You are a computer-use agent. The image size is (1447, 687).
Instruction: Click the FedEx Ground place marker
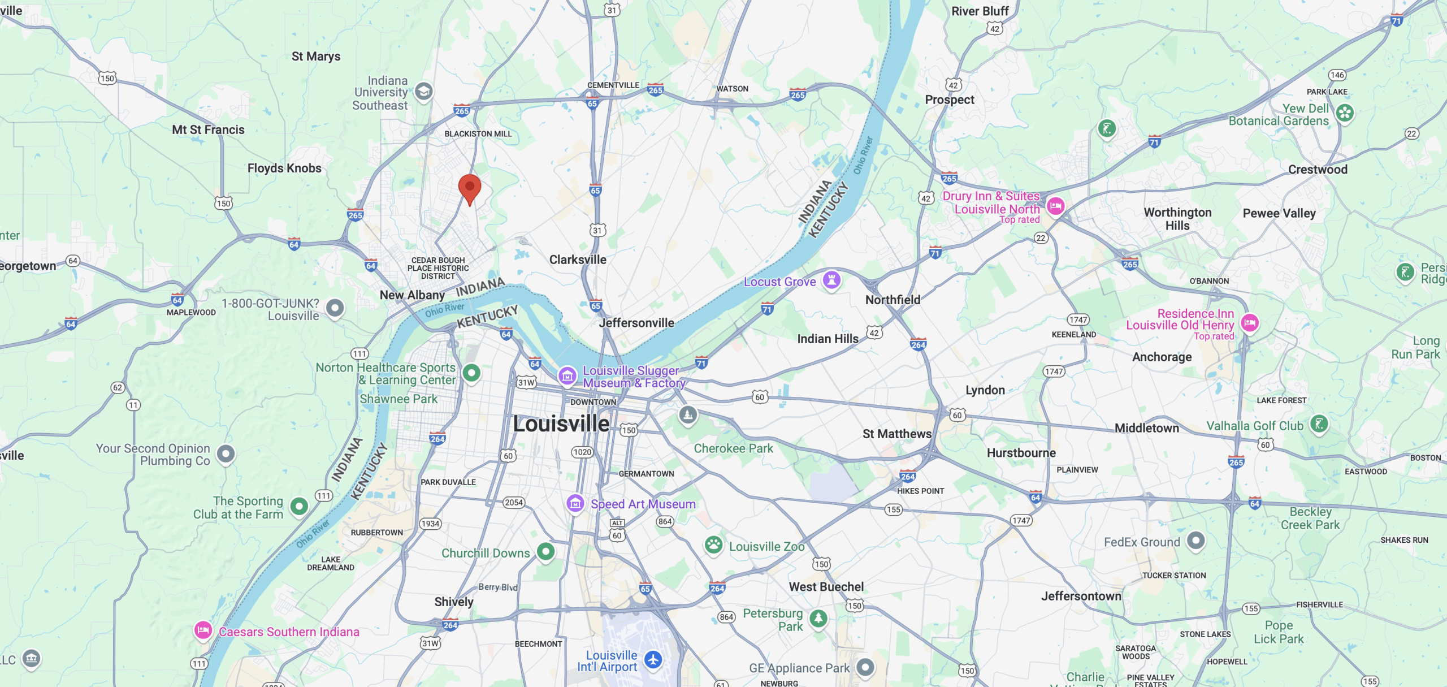(x=1195, y=541)
